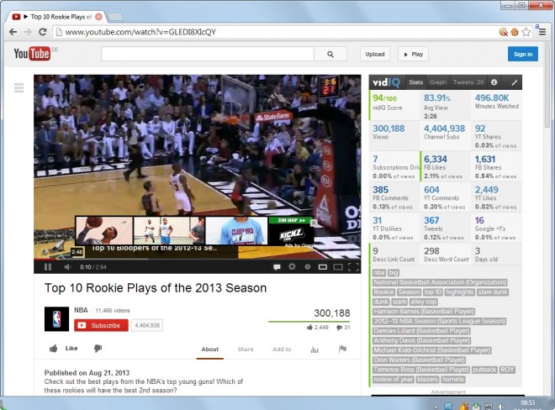
Task: Click the 4,404,938 Channel Subs stat
Action: 445,132
